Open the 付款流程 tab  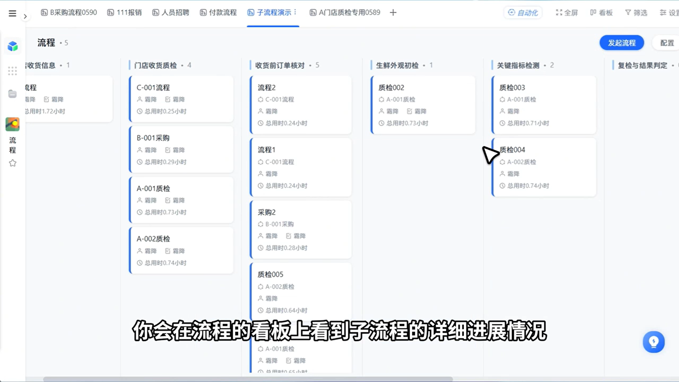click(x=218, y=12)
